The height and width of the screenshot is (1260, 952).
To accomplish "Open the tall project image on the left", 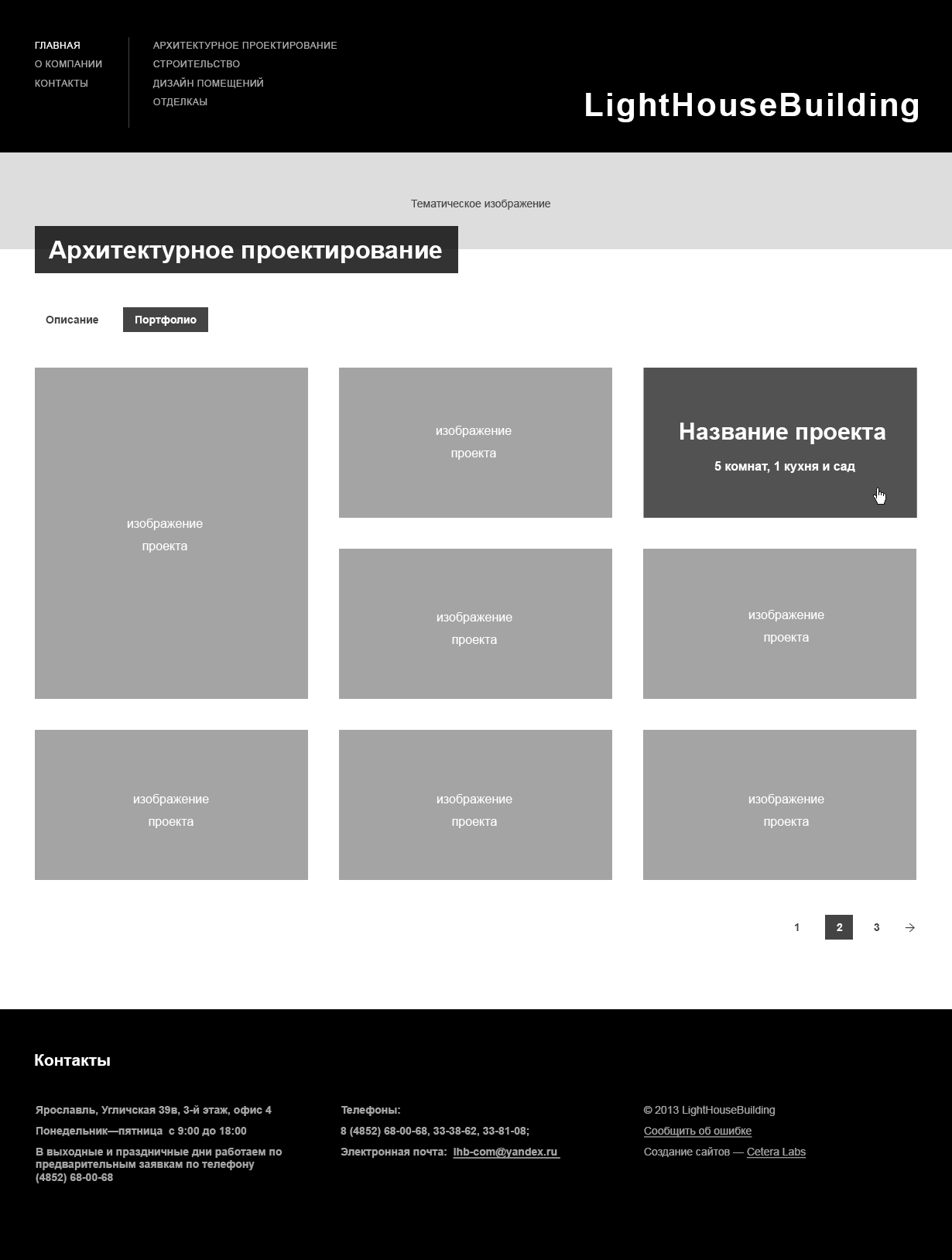I will pyautogui.click(x=171, y=533).
